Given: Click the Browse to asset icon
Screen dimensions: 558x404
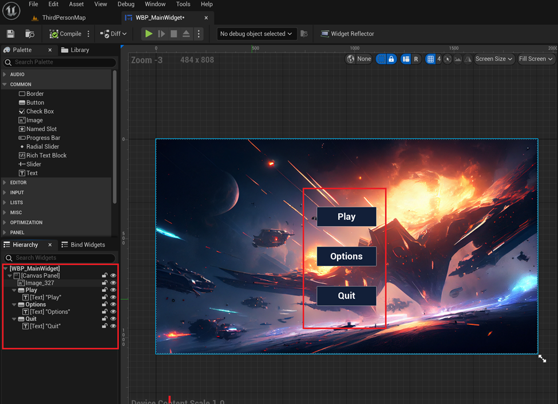Looking at the screenshot, I should 29,34.
